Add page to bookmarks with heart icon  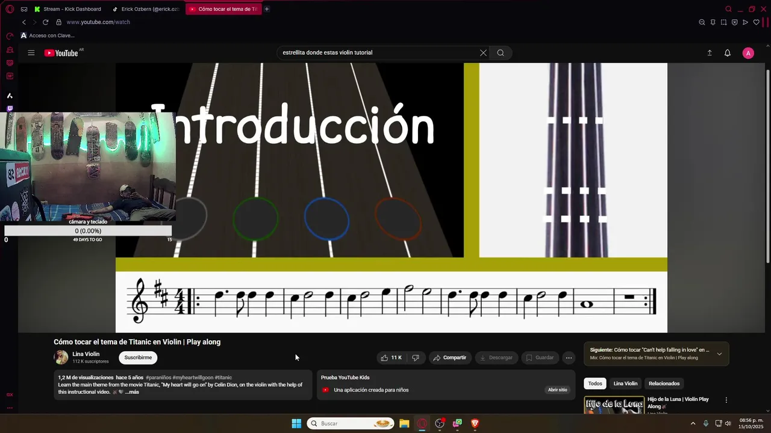[x=756, y=22]
